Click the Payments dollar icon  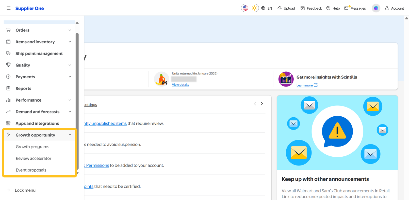8,77
